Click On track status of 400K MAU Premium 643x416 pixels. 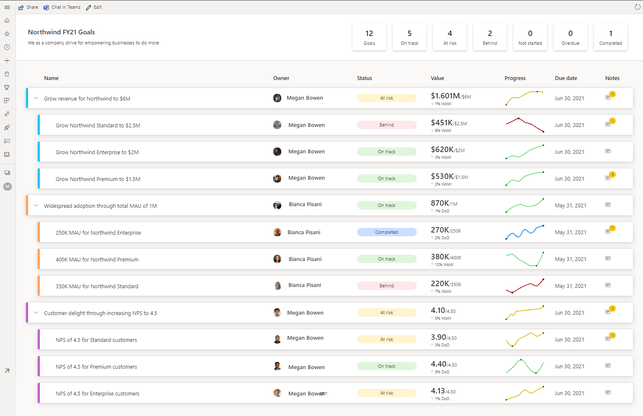tap(386, 259)
